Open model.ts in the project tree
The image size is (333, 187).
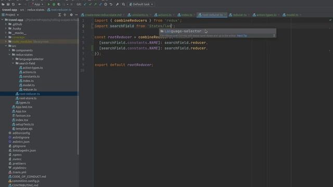[29, 85]
